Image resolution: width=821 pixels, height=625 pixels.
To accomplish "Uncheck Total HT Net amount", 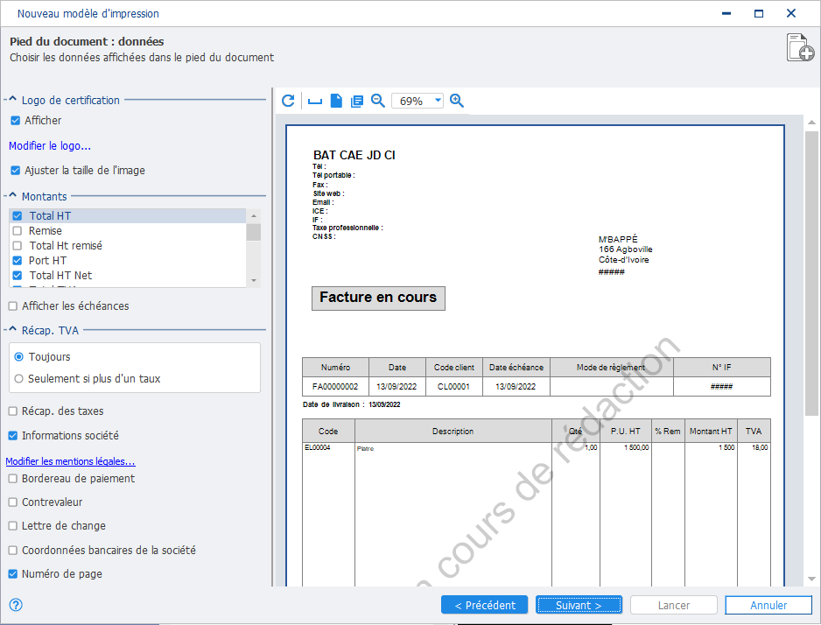I will (x=18, y=276).
